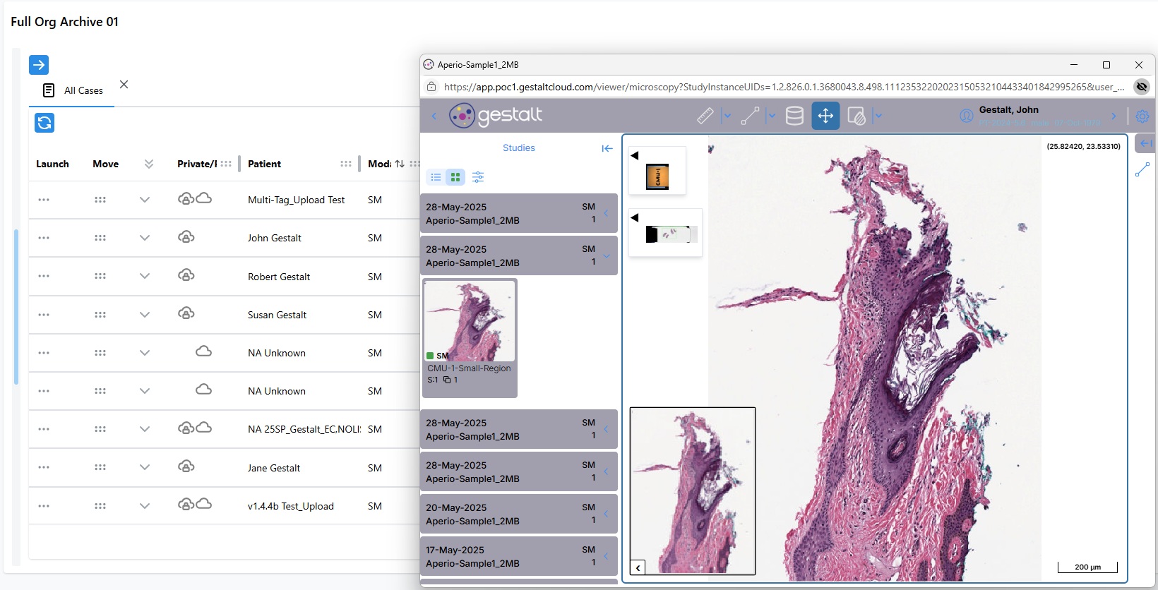Open the Studies panel heading
This screenshot has height=590, width=1158.
point(518,148)
